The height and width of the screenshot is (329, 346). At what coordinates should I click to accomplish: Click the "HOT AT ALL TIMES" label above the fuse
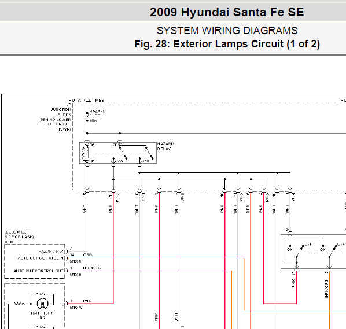tap(86, 101)
